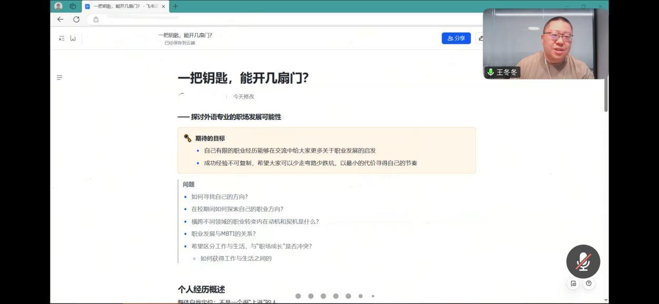The image size is (659, 304).
Task: Open the document outline icon at left margin
Action: coord(59,78)
